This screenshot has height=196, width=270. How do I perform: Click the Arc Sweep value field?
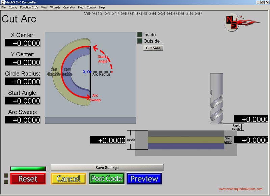[x=23, y=120]
